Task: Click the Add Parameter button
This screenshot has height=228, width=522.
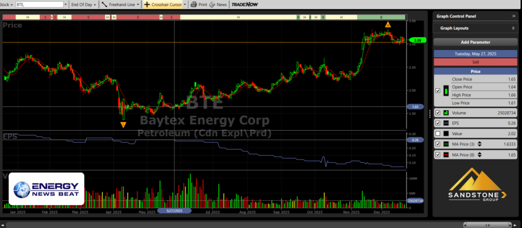Action: 476,42
